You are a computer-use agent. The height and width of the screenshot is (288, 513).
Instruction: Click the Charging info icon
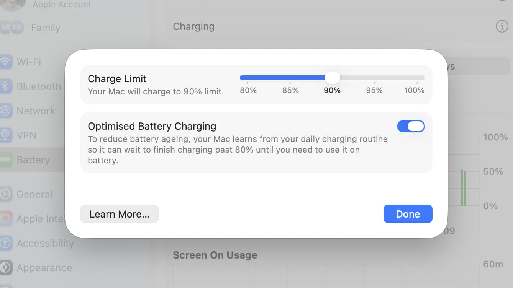pos(502,26)
